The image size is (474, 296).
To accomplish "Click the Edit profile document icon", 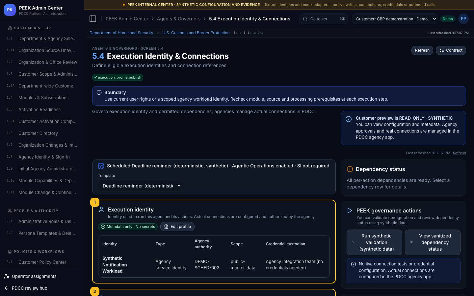I will tap(166, 227).
